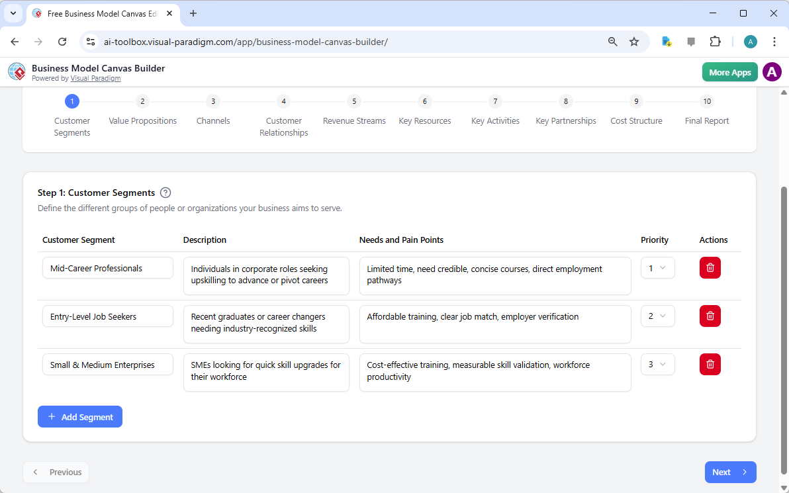Click the Entry-Level Job Seekers name field
The width and height of the screenshot is (789, 493).
click(107, 316)
